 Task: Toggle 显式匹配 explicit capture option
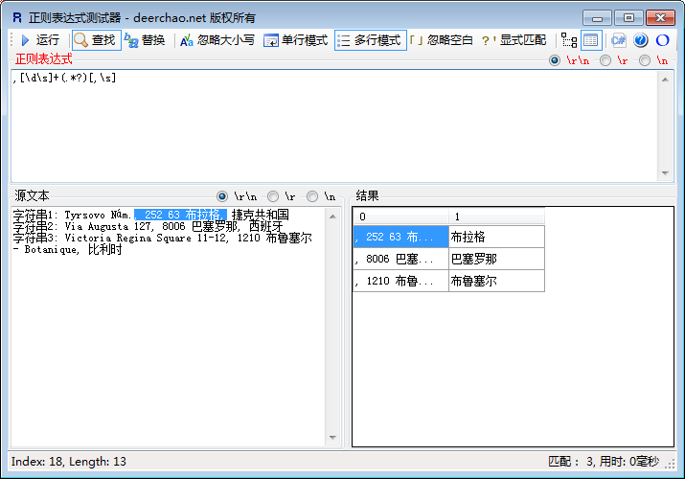514,40
